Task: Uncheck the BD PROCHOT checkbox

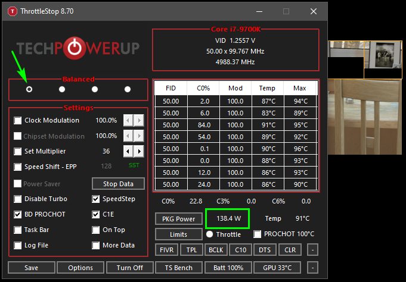Action: point(18,214)
